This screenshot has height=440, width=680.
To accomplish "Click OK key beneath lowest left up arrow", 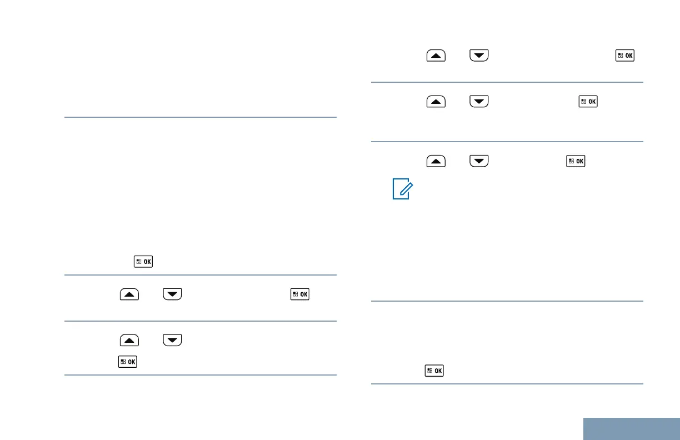I will pos(127,362).
